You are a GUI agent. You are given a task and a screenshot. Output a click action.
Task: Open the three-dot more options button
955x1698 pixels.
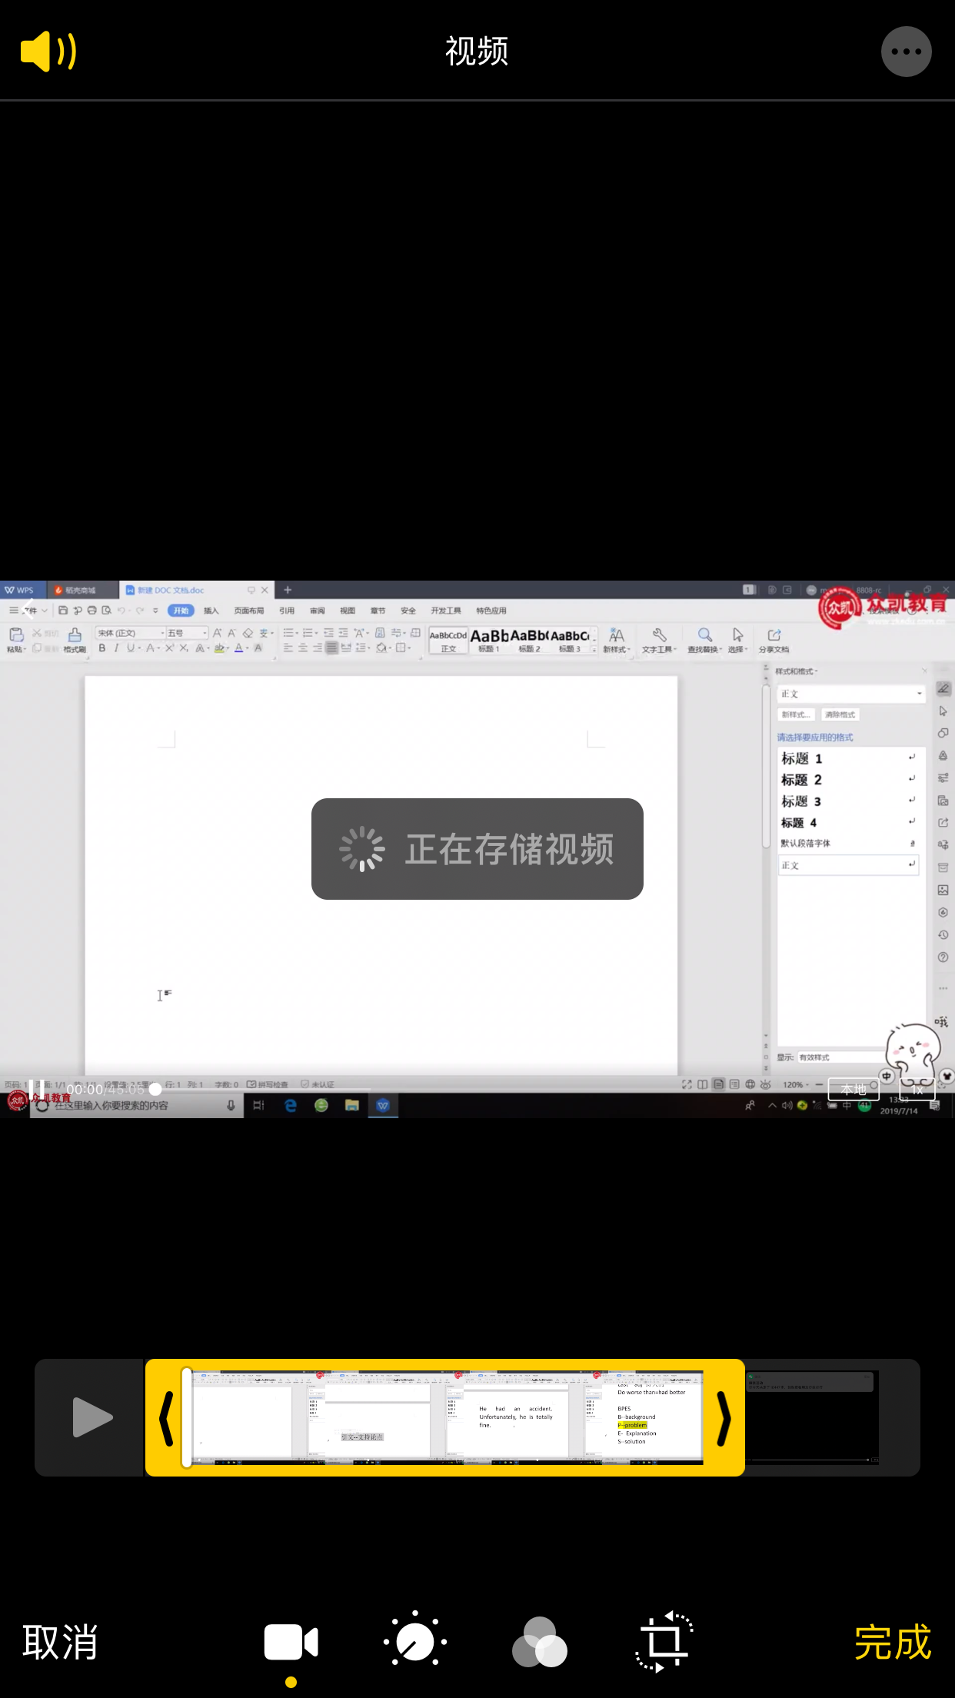click(906, 52)
